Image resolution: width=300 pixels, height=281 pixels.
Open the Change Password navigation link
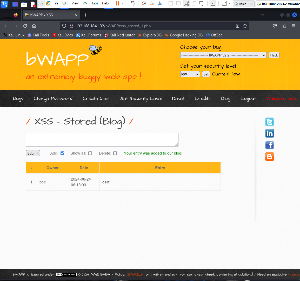click(x=53, y=99)
